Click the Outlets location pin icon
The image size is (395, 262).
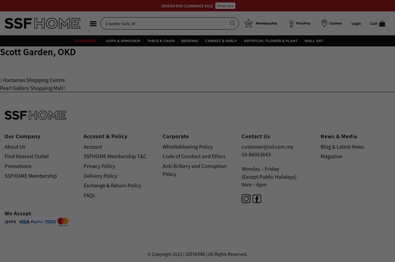click(x=324, y=23)
